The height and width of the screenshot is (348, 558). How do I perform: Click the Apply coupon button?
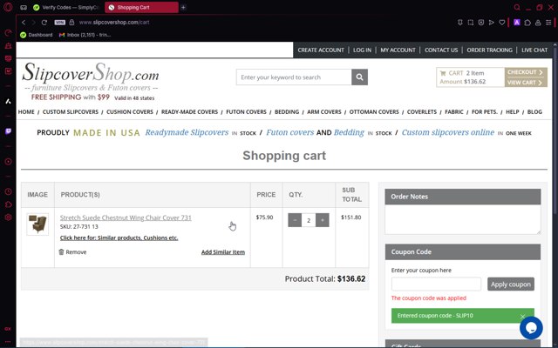point(511,284)
